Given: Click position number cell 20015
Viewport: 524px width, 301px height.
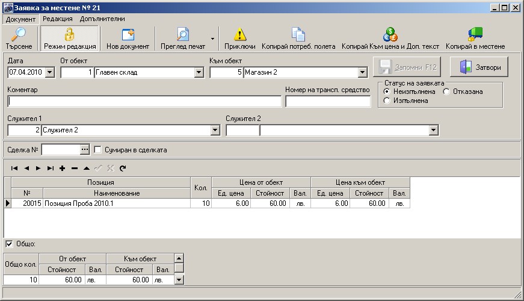Looking at the screenshot, I should (x=27, y=203).
